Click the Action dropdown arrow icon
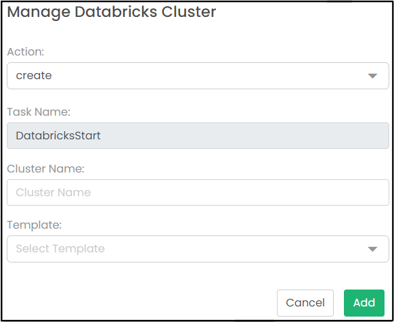This screenshot has width=394, height=322. click(372, 76)
